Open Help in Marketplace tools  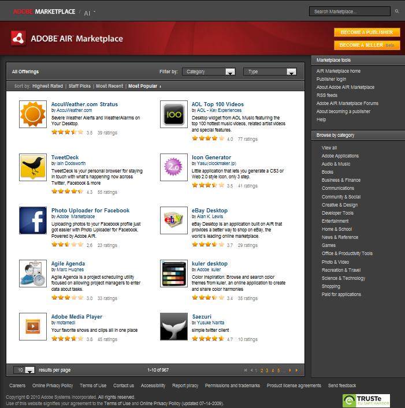[x=321, y=119]
